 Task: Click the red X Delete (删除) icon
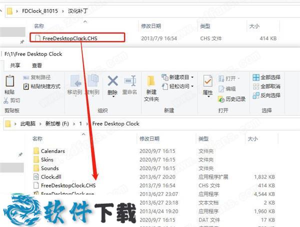pos(112,81)
